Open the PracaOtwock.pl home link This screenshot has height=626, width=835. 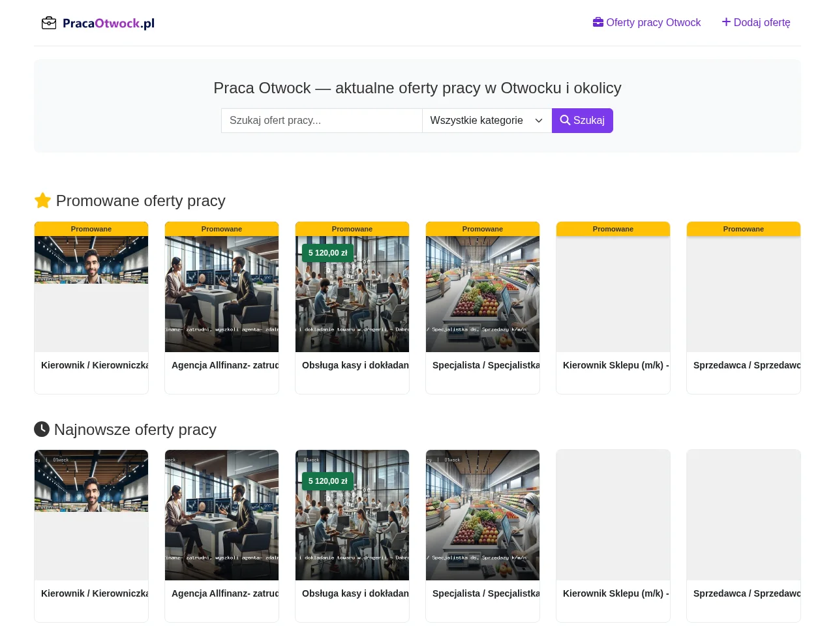[98, 23]
